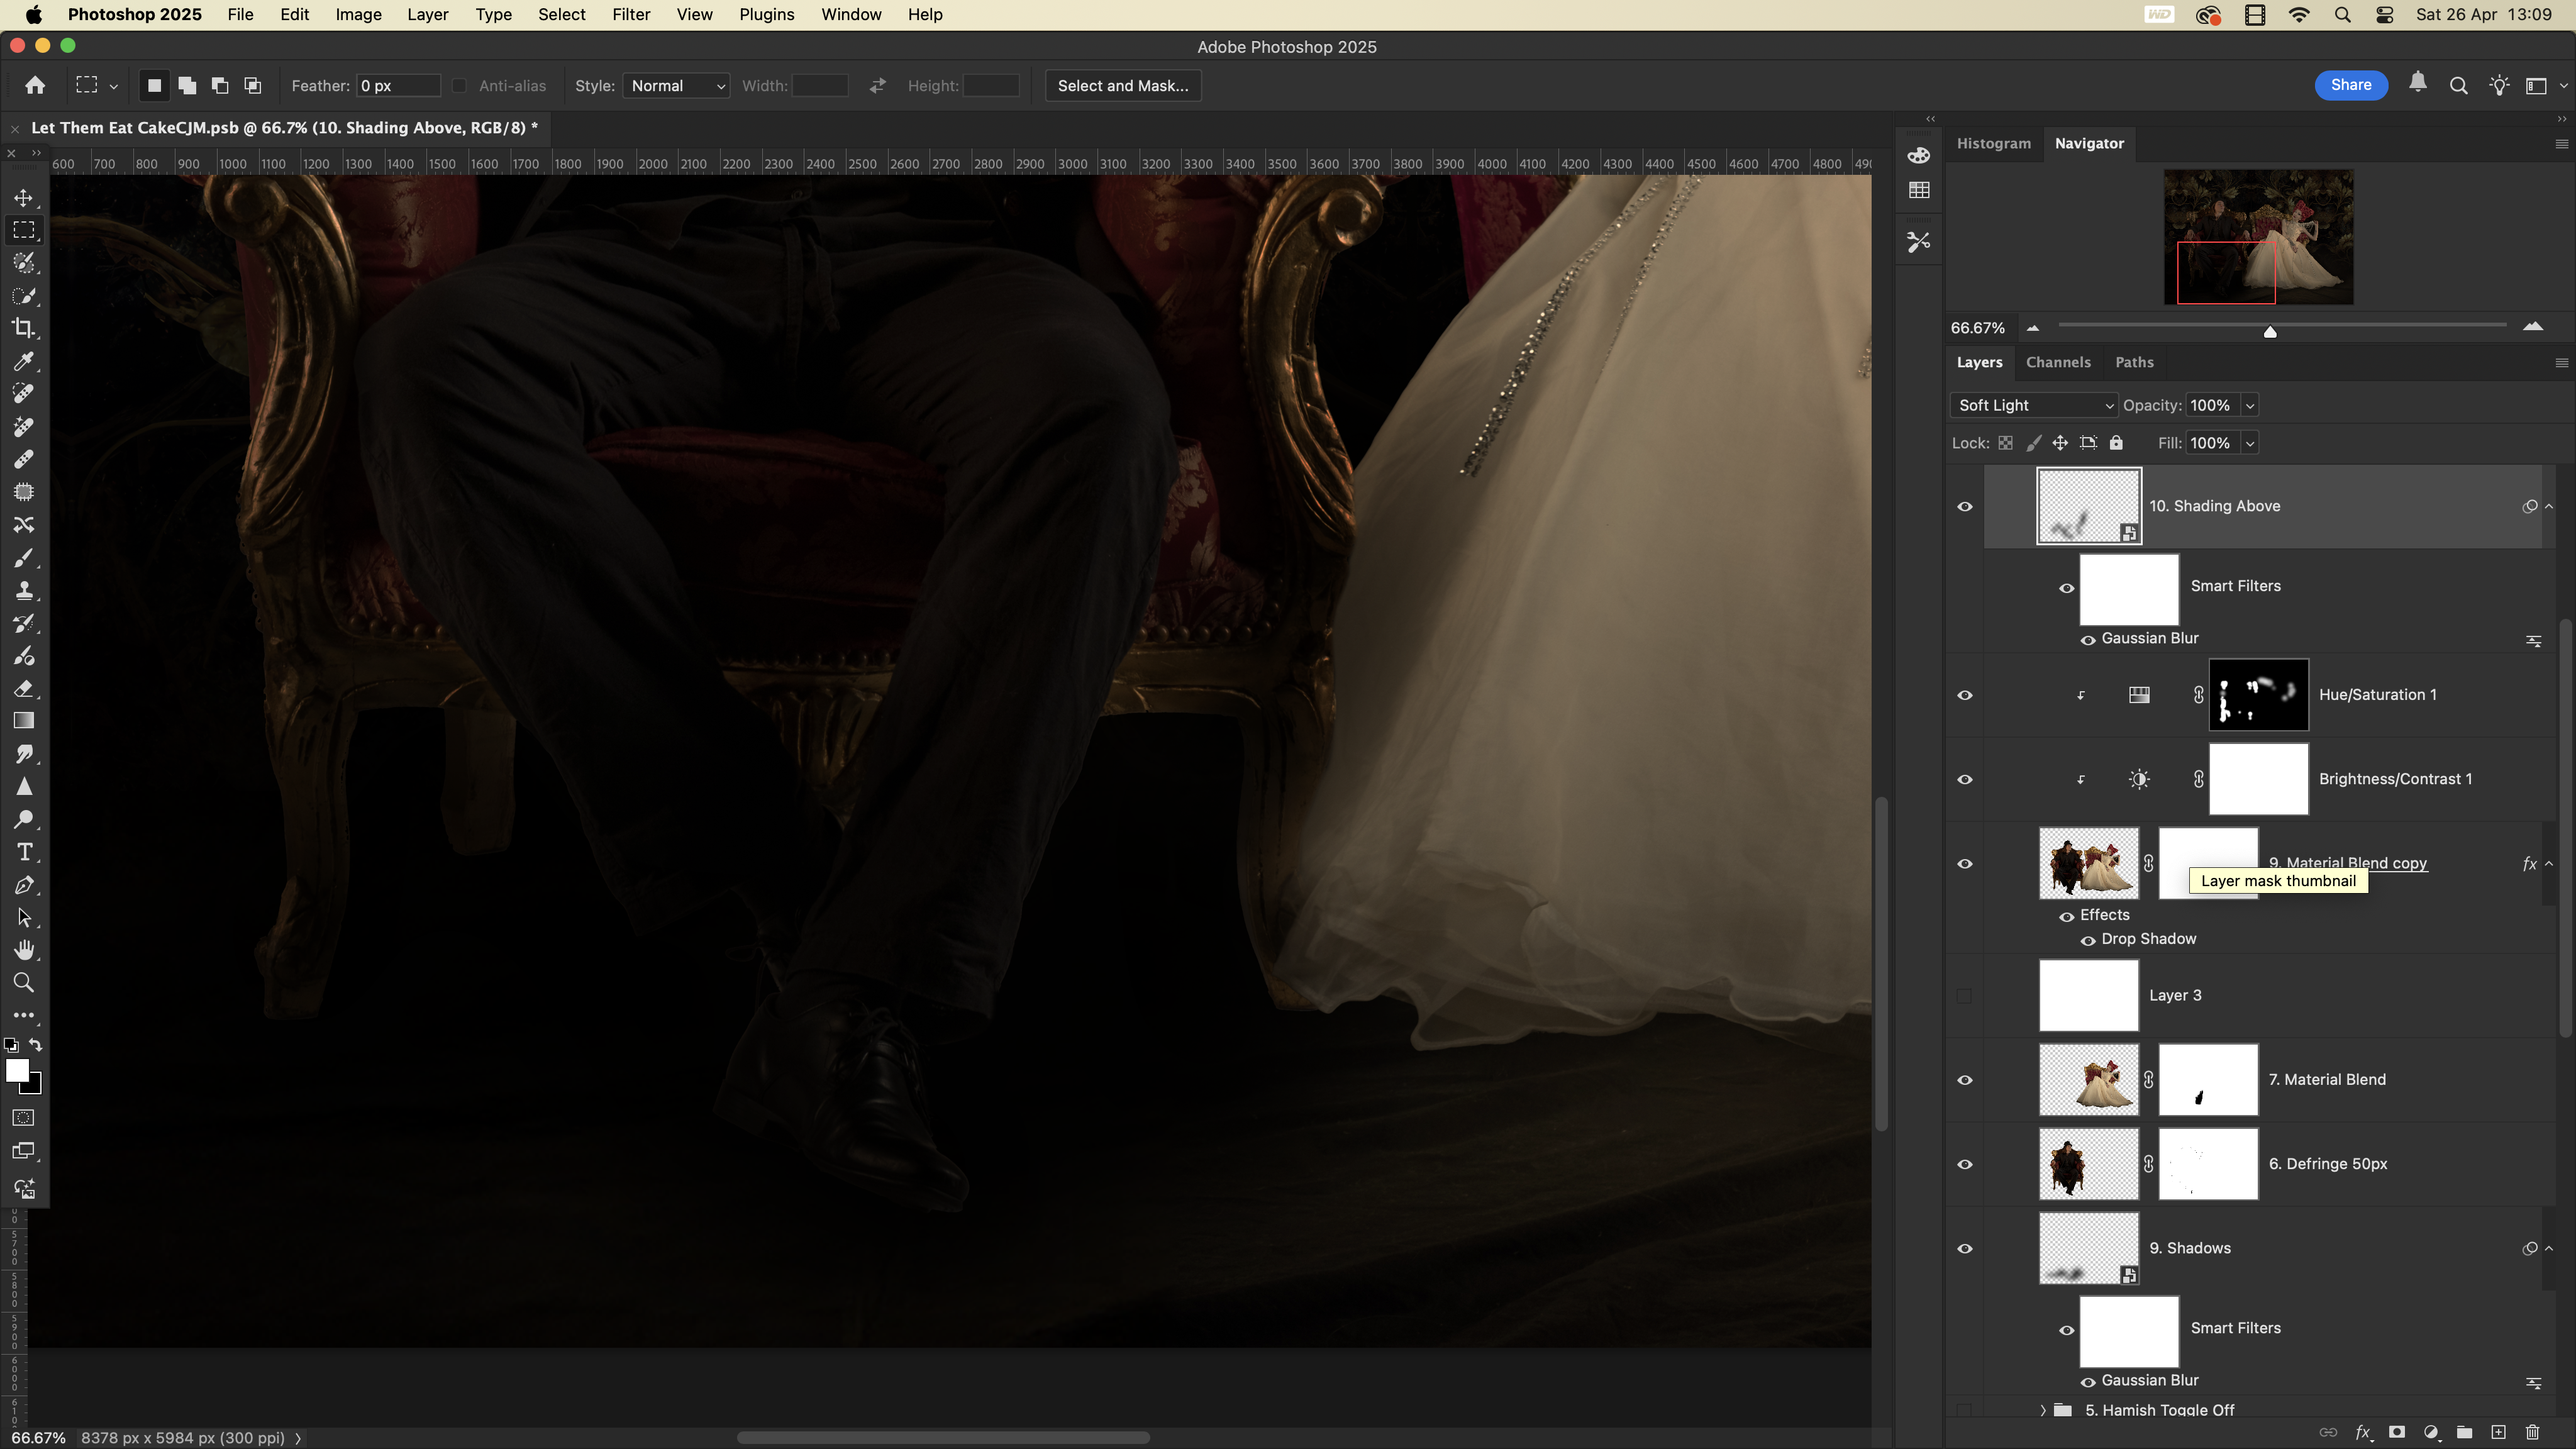Select the Eyedropper tool
This screenshot has width=2576, height=1449.
(24, 361)
